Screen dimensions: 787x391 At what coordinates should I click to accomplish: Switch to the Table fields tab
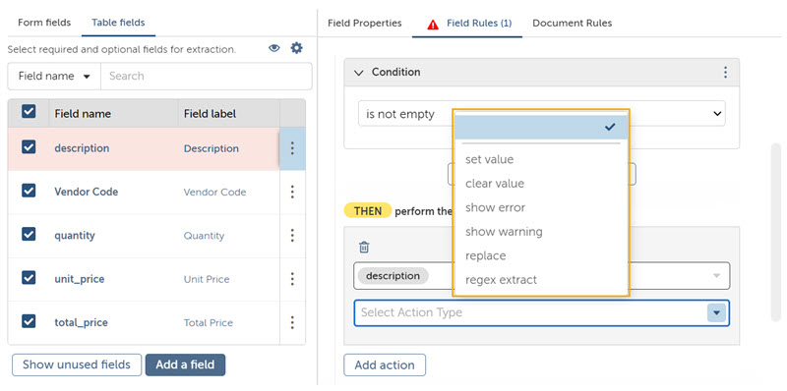point(118,23)
